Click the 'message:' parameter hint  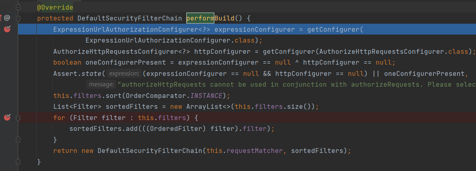[x=101, y=84]
